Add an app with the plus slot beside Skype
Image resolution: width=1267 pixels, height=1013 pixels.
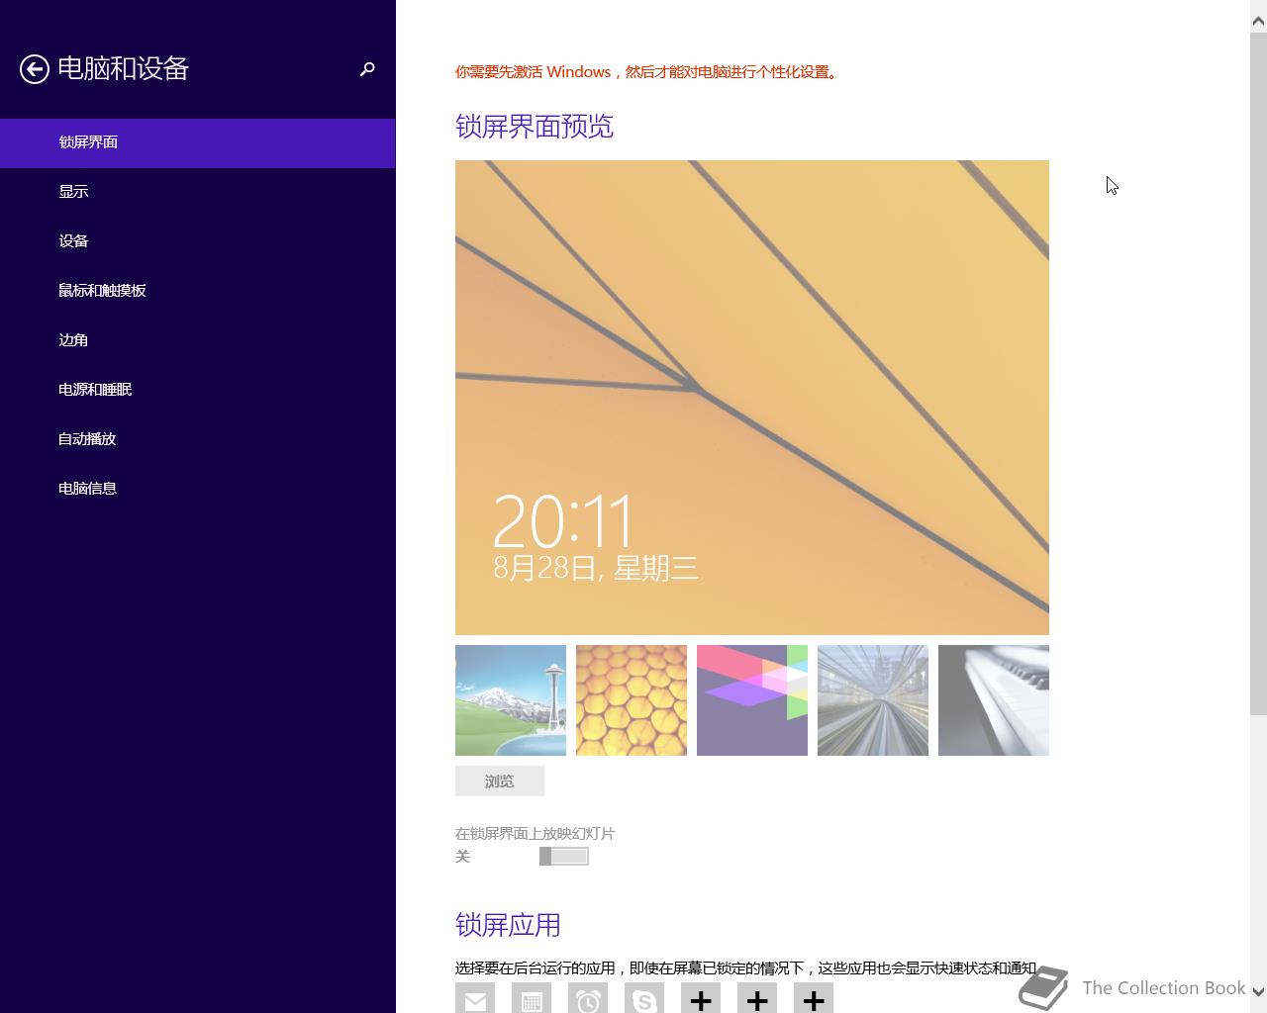click(701, 998)
